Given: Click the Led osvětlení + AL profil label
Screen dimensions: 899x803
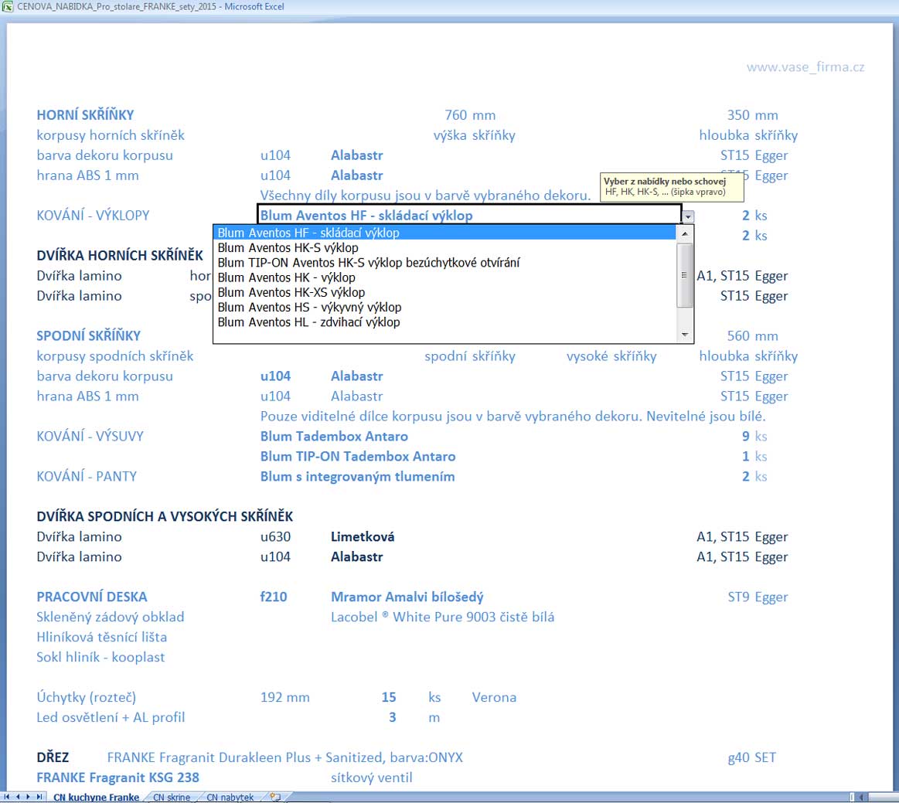Looking at the screenshot, I should pyautogui.click(x=111, y=717).
